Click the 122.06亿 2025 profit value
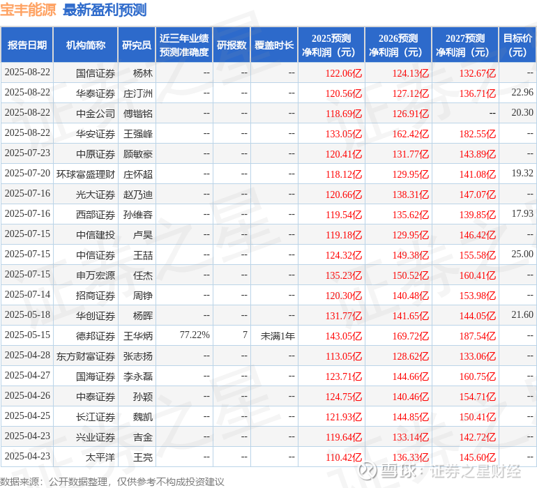The height and width of the screenshot is (488, 537). pyautogui.click(x=344, y=73)
